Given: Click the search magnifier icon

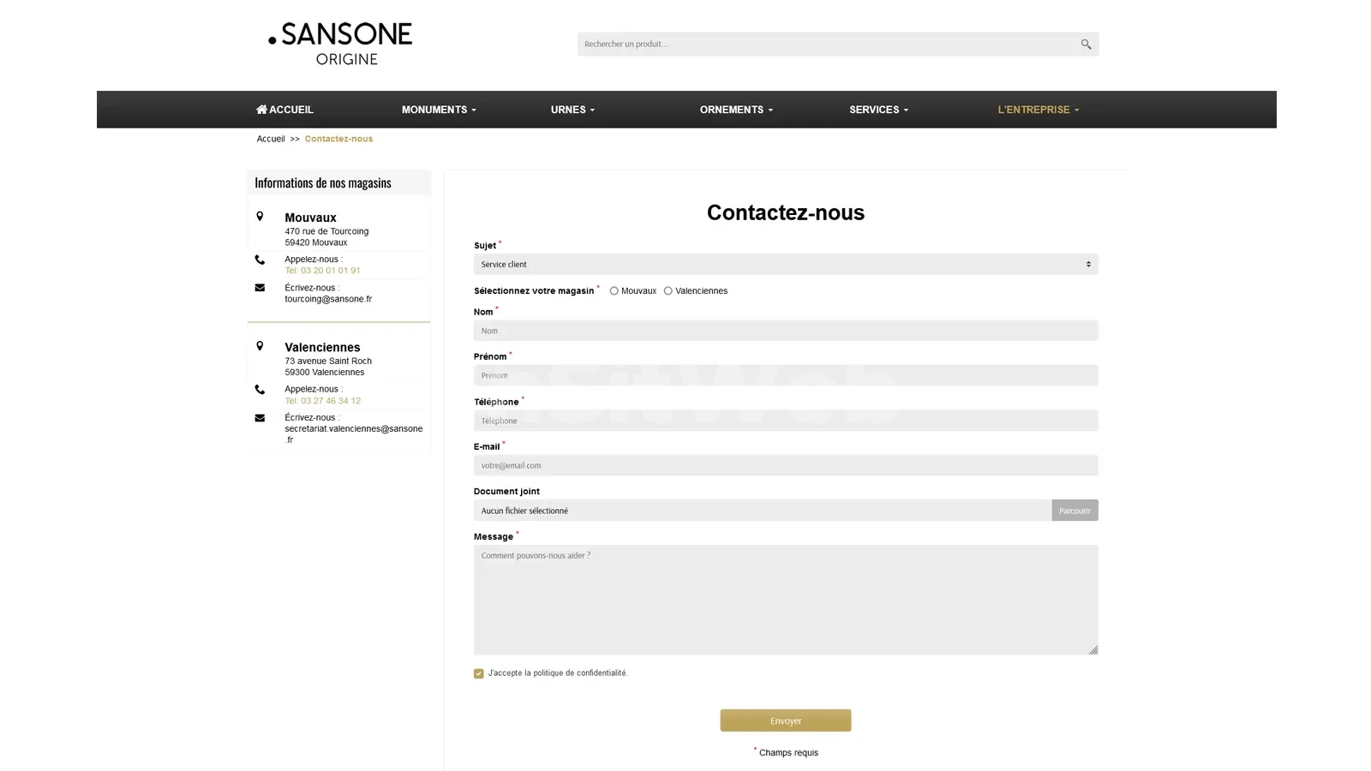Looking at the screenshot, I should 1086,45.
